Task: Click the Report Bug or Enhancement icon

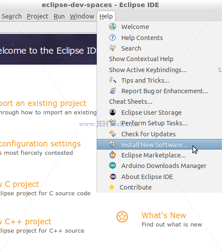Action: (x=113, y=91)
